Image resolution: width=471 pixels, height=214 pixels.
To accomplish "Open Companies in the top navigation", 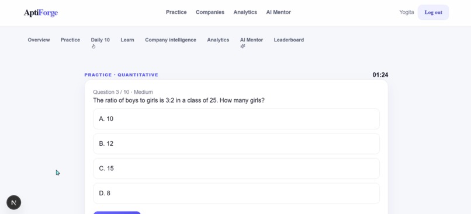I will 210,12.
